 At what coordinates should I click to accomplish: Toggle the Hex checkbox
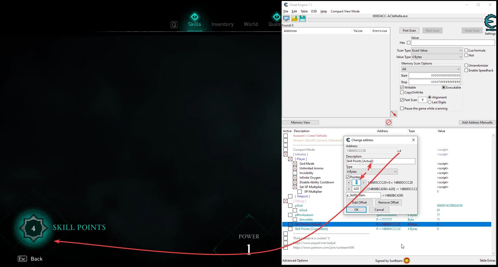pos(409,43)
